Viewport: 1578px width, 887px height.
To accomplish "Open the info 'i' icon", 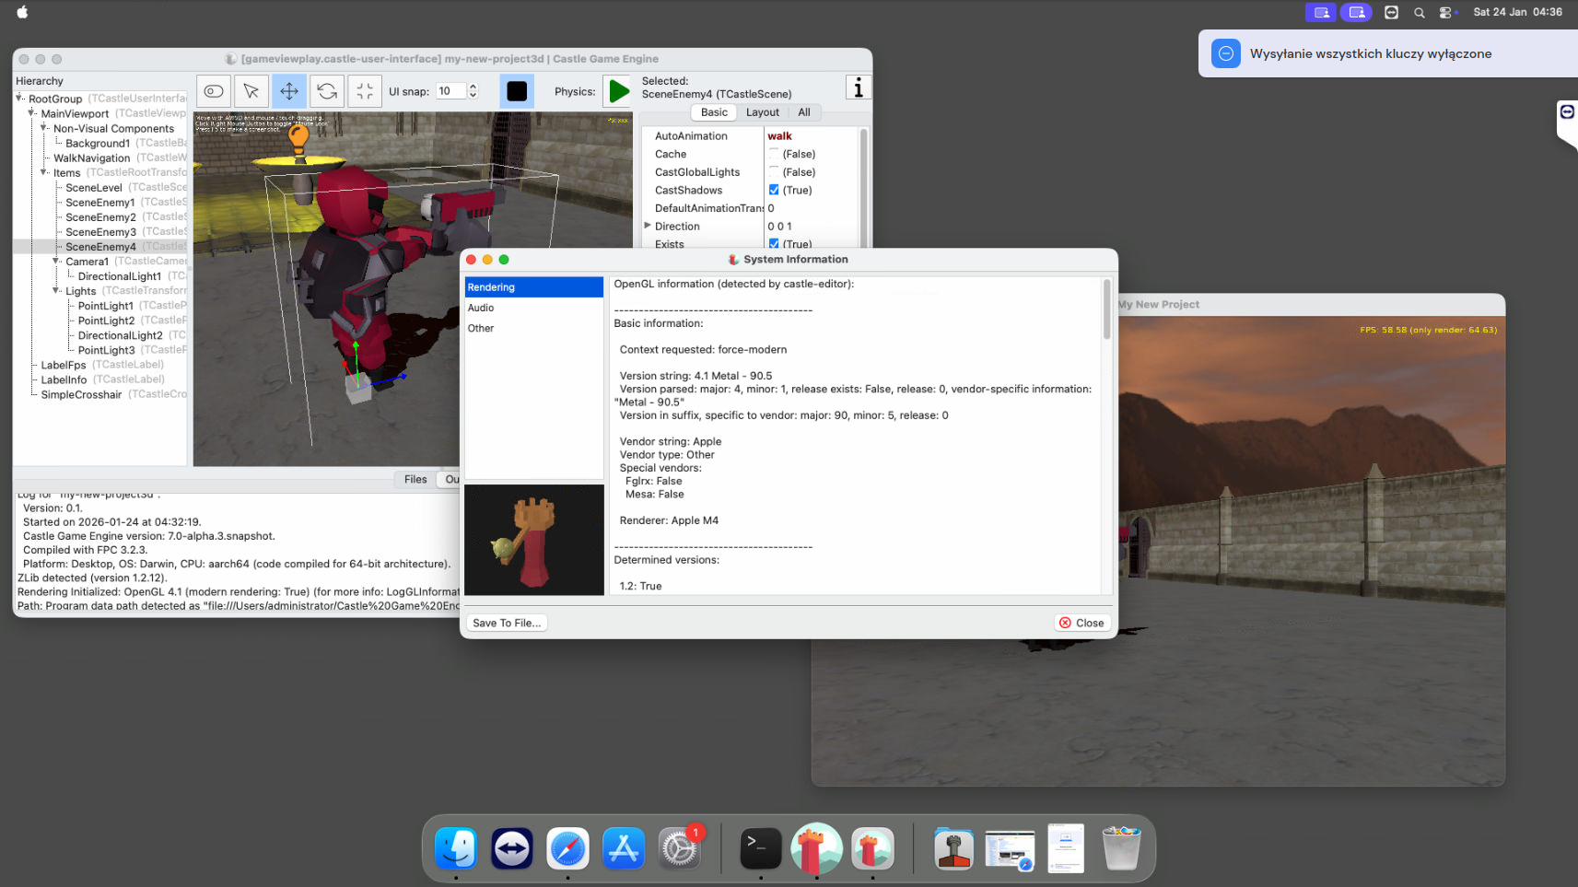I will coord(858,88).
